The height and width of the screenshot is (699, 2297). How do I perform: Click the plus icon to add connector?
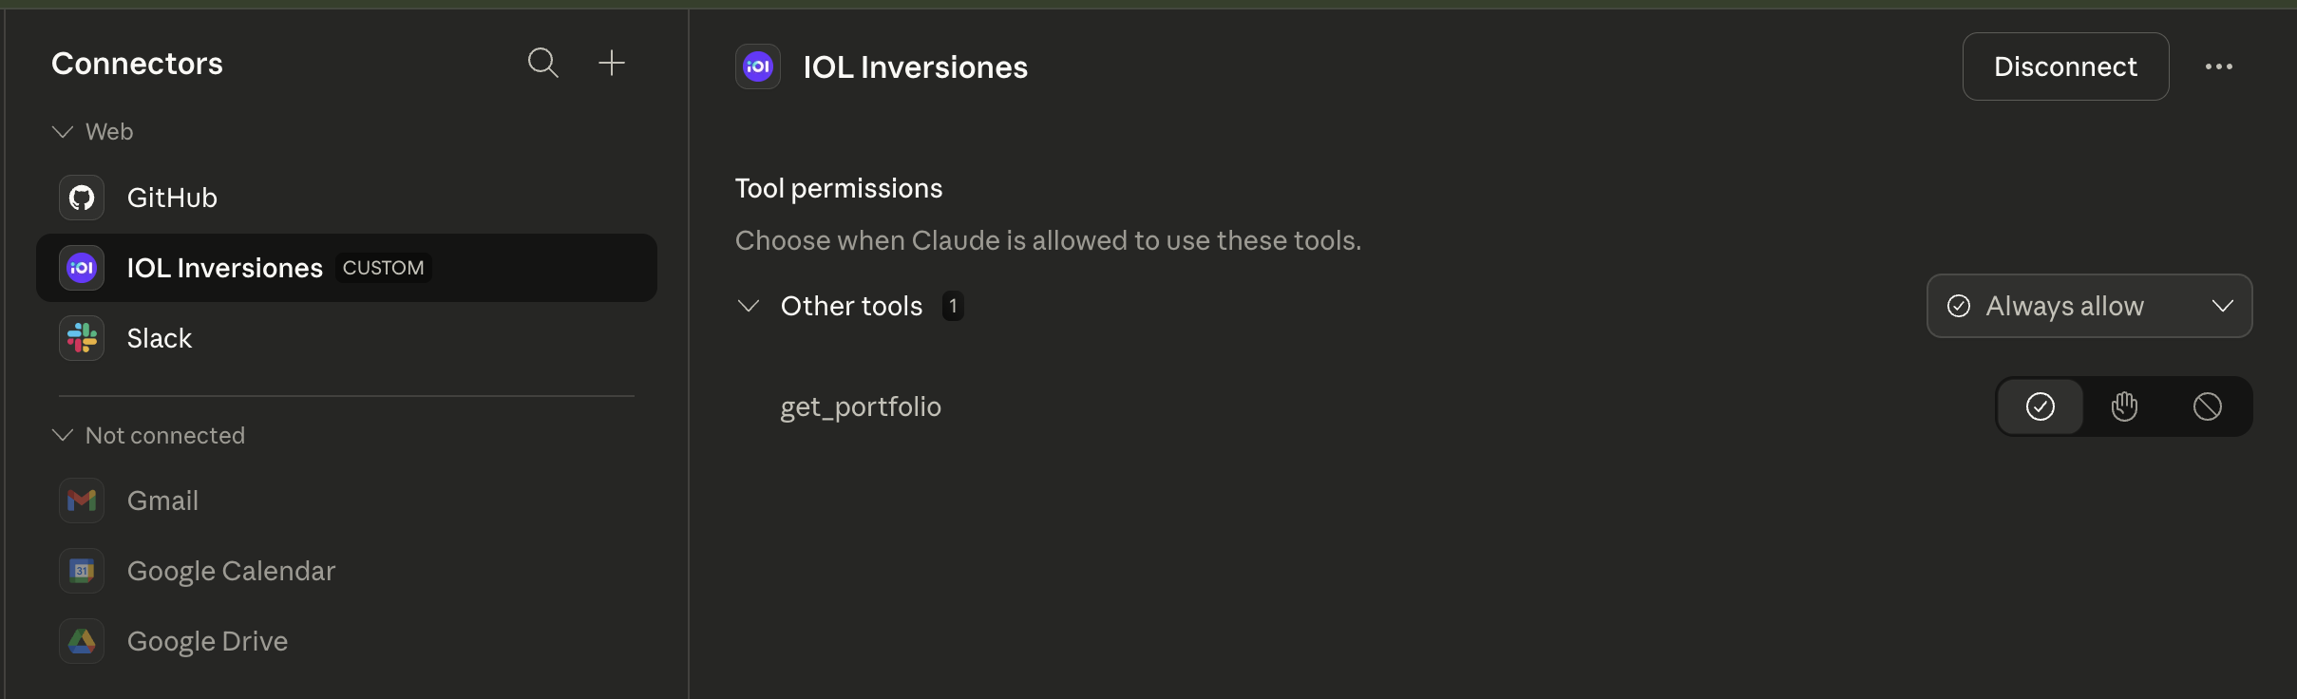click(x=612, y=63)
